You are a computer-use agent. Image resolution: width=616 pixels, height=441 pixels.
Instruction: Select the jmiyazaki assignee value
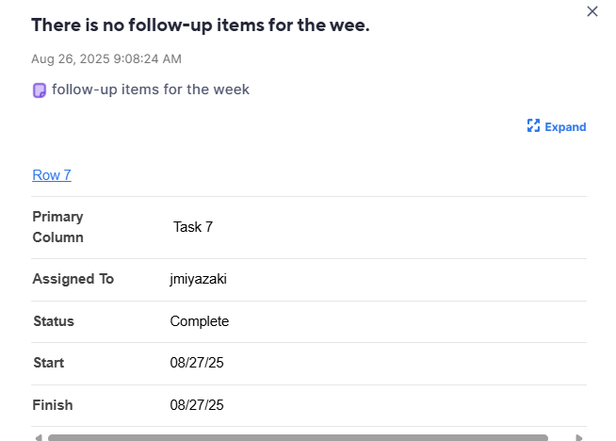tap(198, 279)
